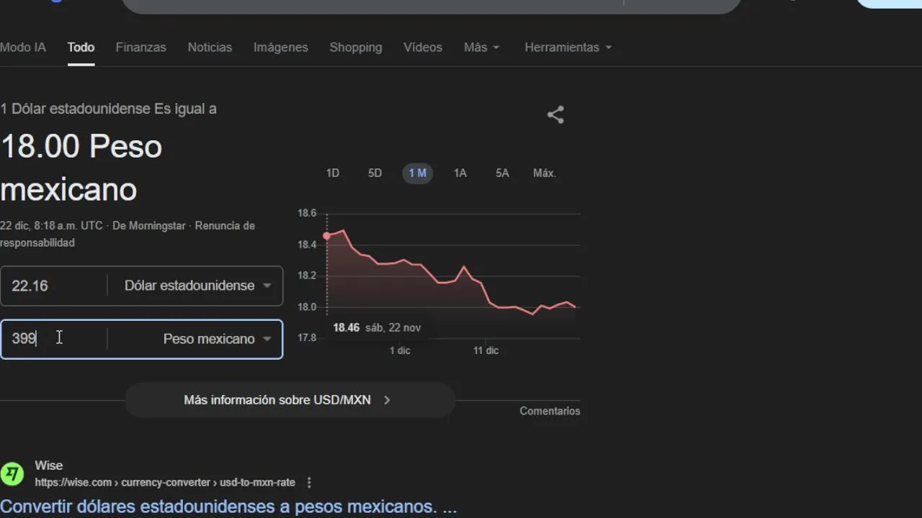This screenshot has width=922, height=518.
Task: Open the Wise result options menu
Action: coord(309,482)
